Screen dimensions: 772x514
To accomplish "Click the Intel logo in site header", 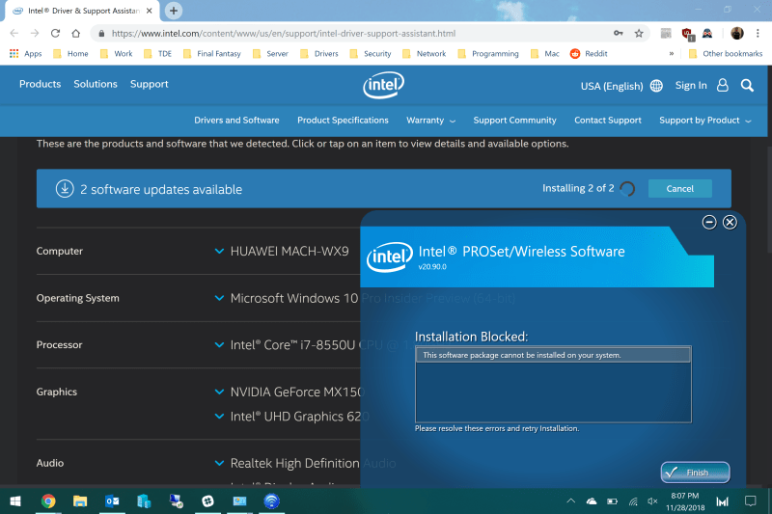I will (x=383, y=85).
